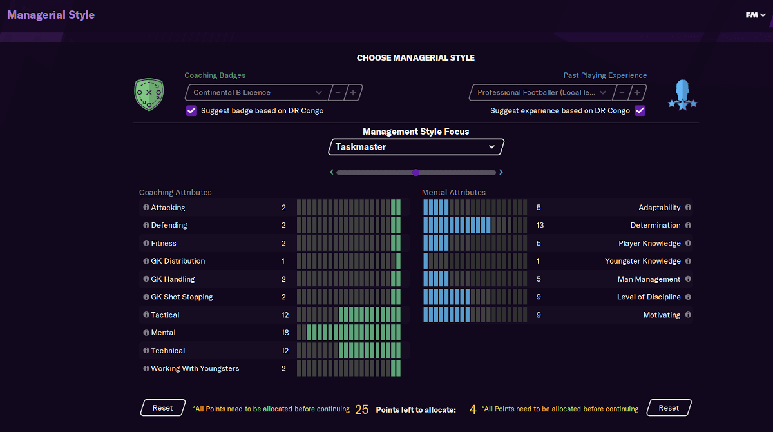The height and width of the screenshot is (432, 773).
Task: Click the info icon beside GK Distribution
Action: tap(146, 261)
